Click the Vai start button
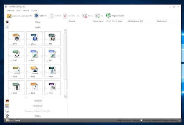 [x=99, y=16]
